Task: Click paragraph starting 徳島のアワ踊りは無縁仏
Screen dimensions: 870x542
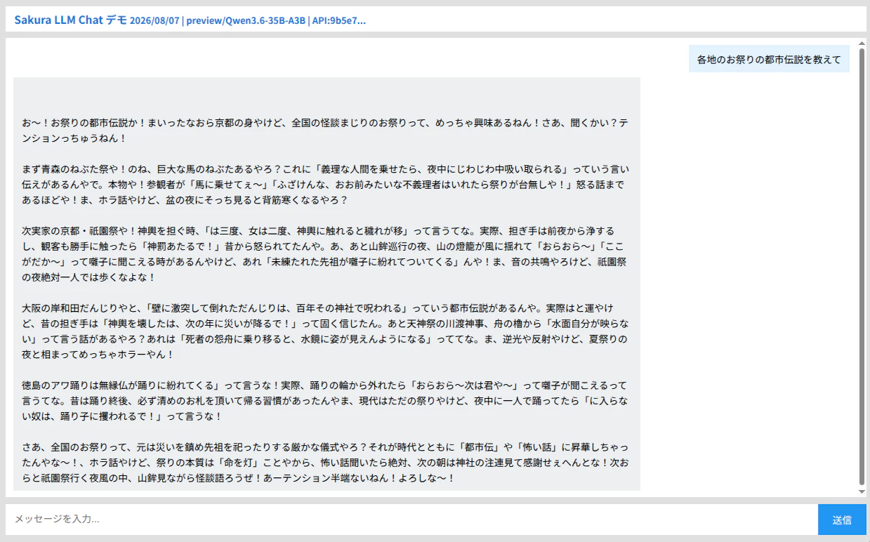Action: 324,400
